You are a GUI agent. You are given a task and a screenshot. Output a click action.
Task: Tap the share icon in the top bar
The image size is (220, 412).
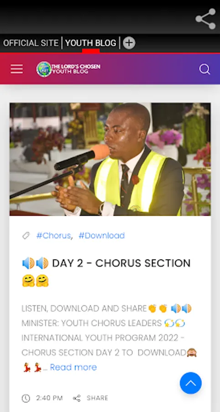click(205, 19)
